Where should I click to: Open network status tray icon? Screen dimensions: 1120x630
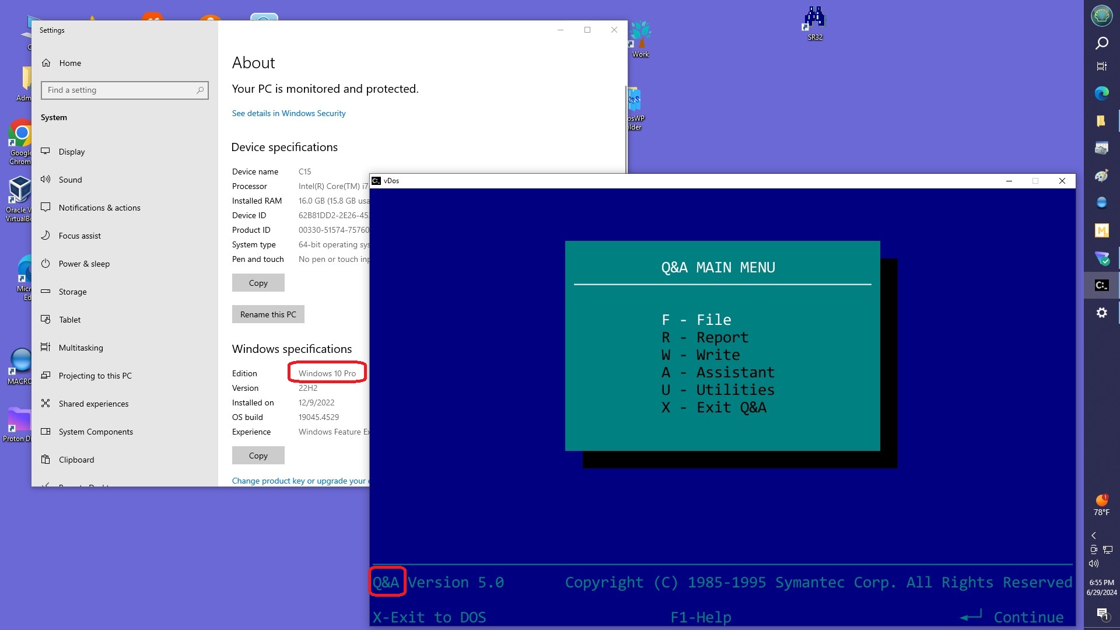pos(1108,549)
